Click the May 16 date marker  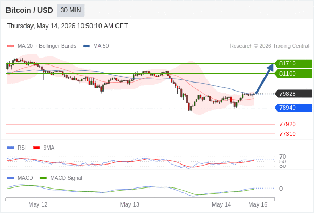[258, 204]
